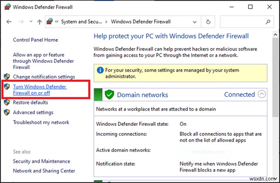The image size is (280, 183).
Task: Open Allow an app or feature link
Action: pyautogui.click(x=44, y=61)
